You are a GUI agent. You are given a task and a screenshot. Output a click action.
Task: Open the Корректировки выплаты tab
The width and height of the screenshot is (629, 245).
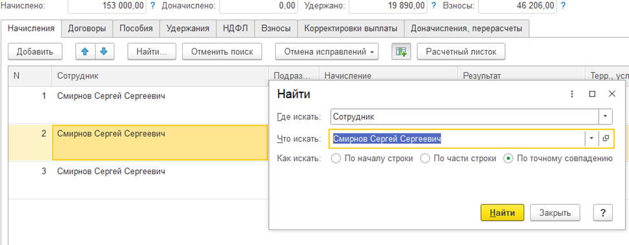(x=351, y=28)
